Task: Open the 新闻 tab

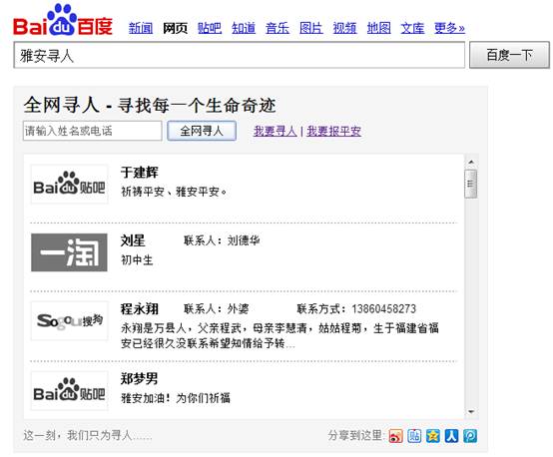Action: [141, 28]
